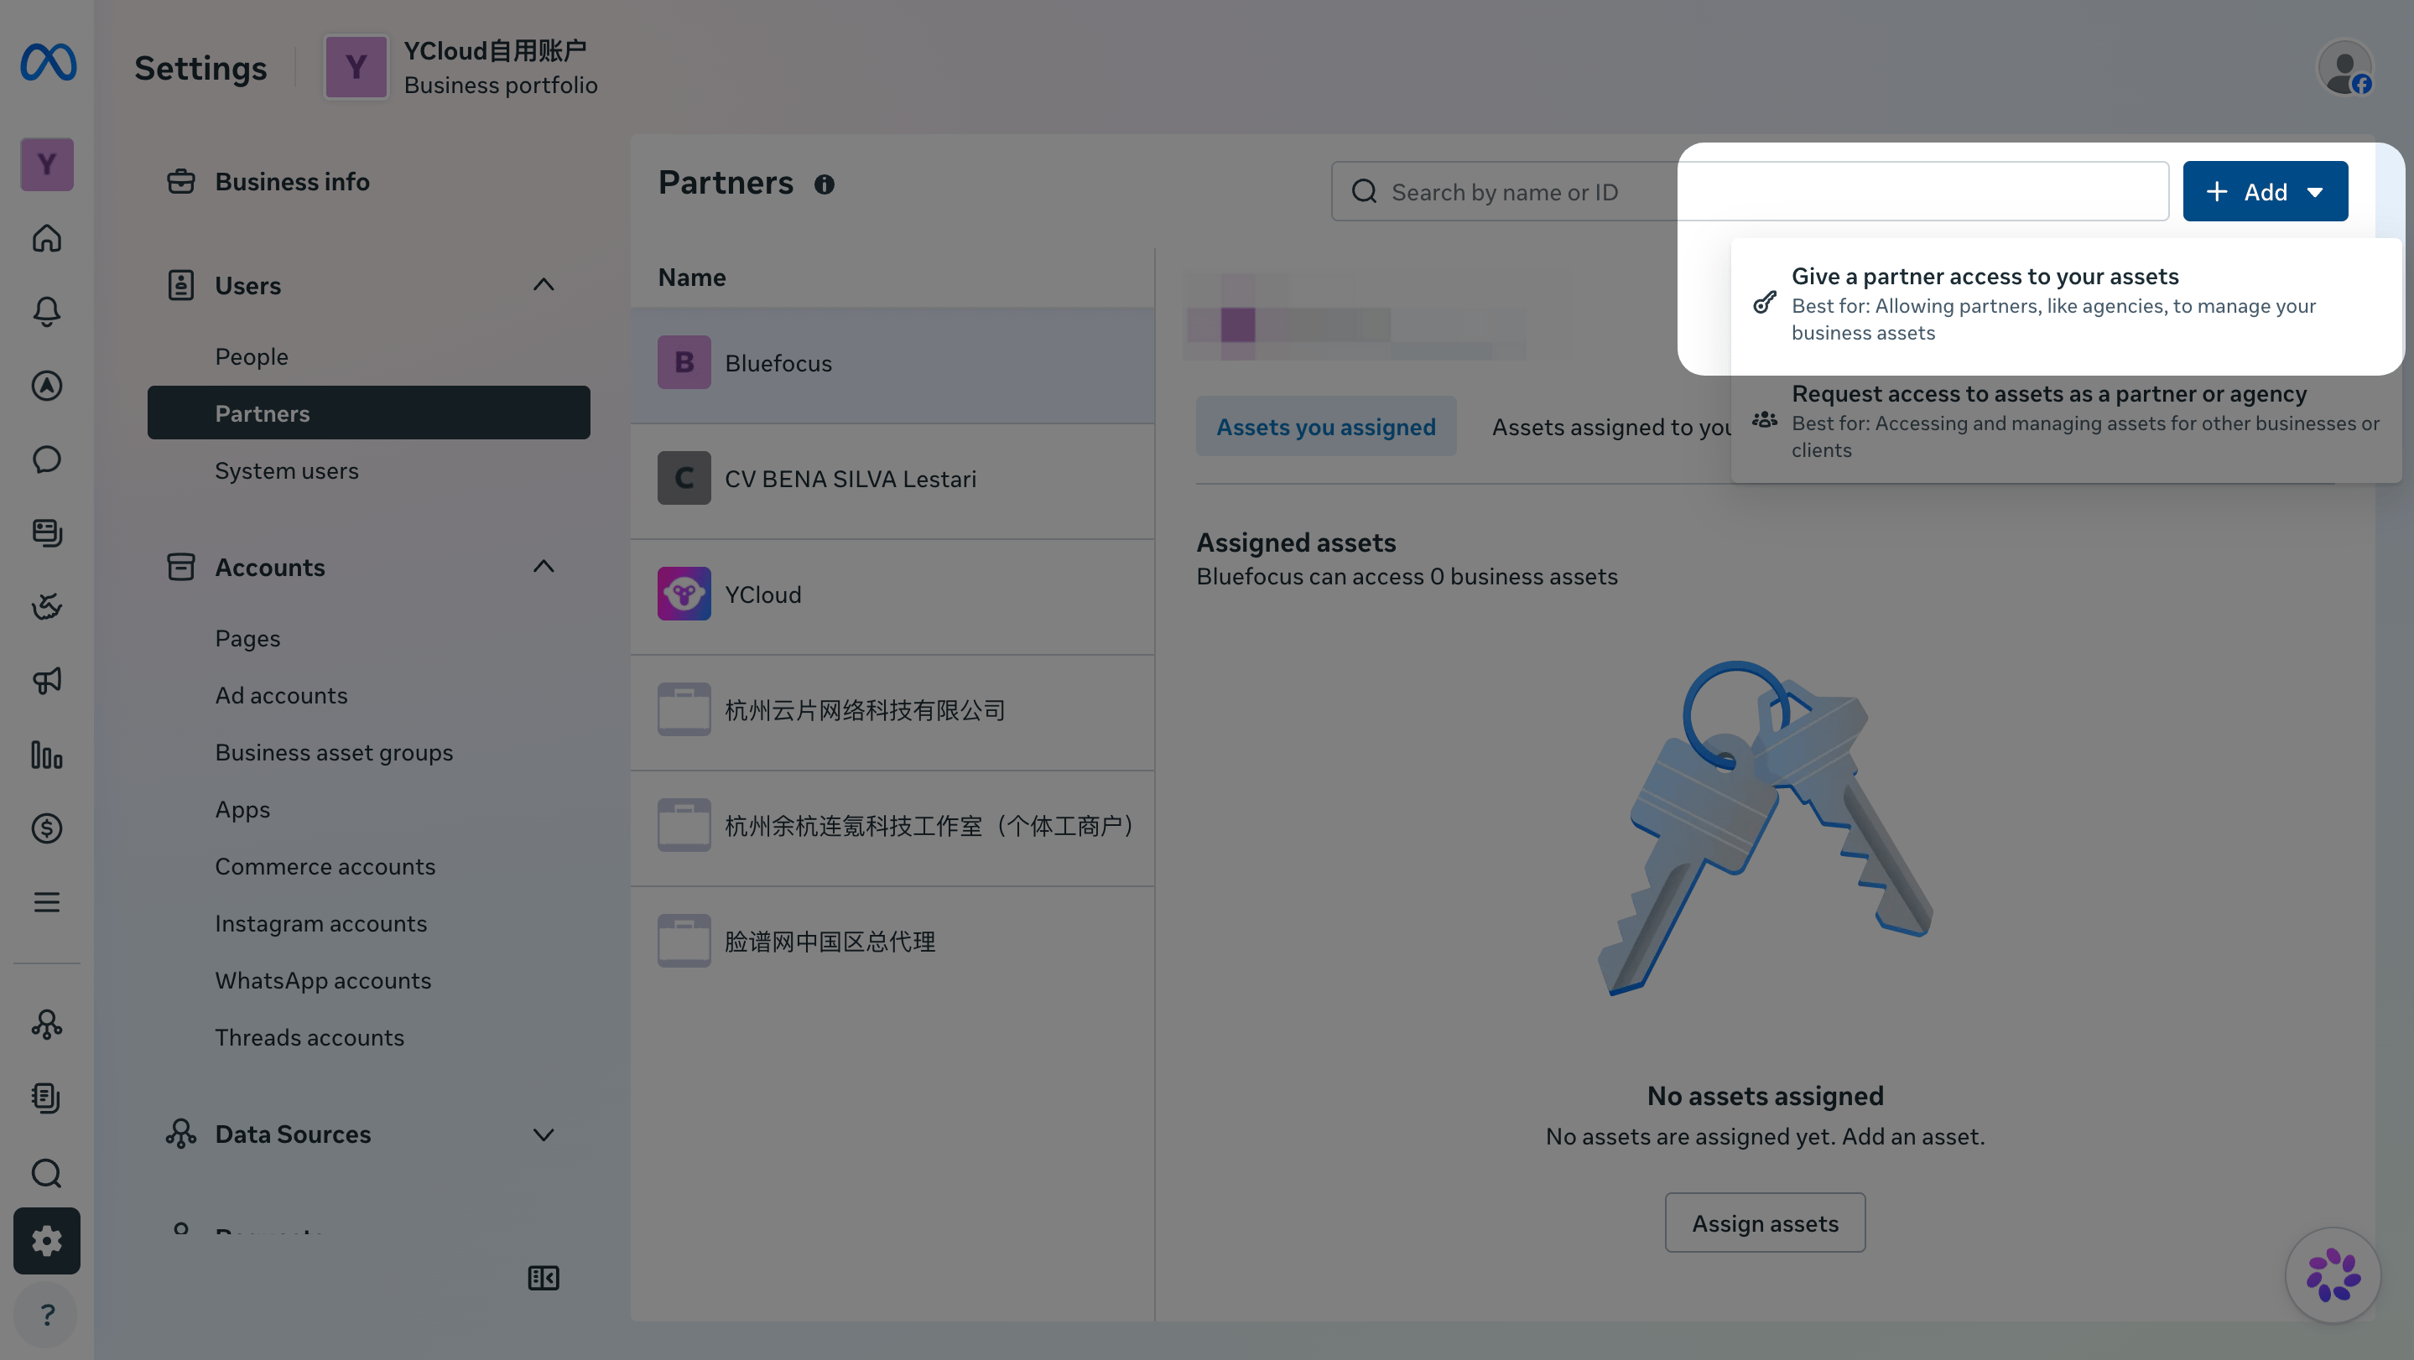Collapse the settings sidebar panel icon
The image size is (2414, 1360).
pos(544,1278)
